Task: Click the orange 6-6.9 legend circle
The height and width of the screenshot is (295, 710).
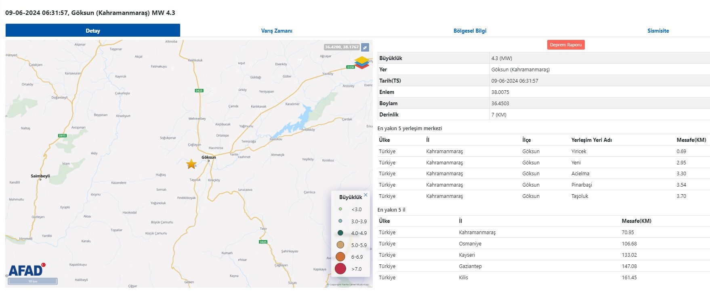Action: pos(340,257)
